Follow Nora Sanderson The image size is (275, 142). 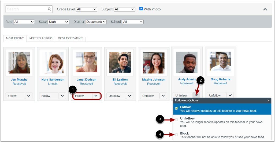49,96
